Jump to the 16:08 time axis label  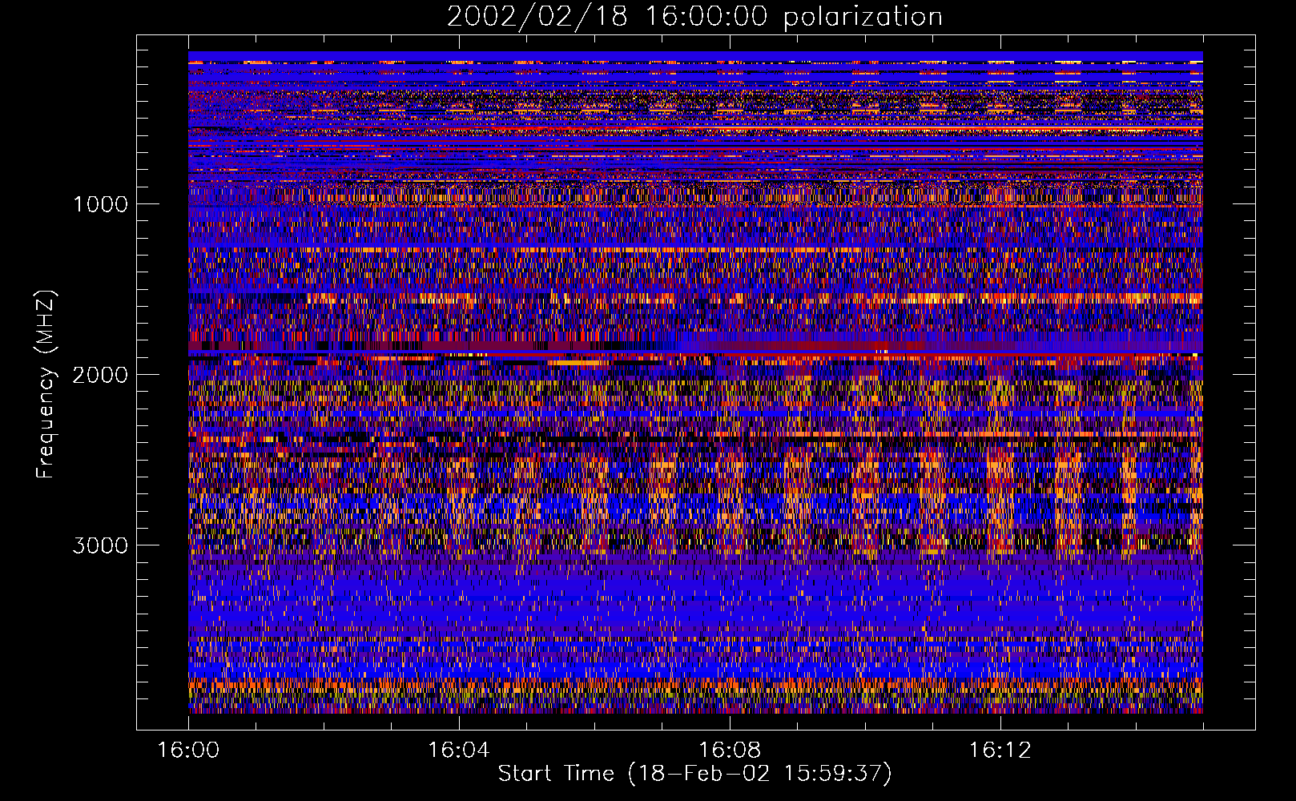tap(729, 751)
